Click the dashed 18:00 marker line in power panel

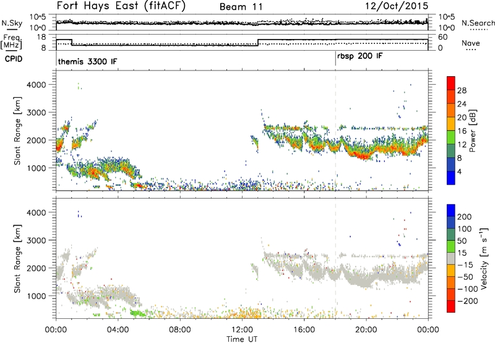coord(335,131)
